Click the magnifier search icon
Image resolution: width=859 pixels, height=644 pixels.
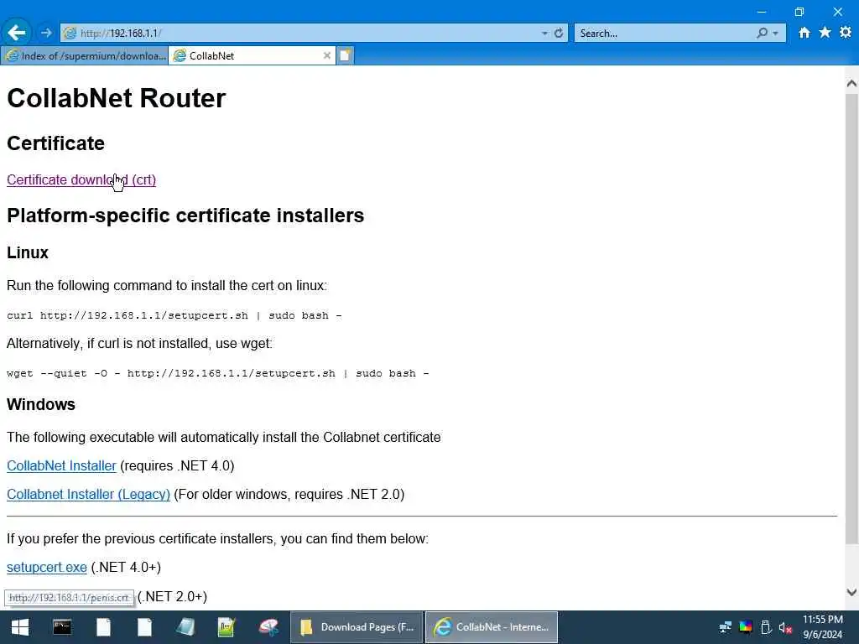(x=762, y=33)
